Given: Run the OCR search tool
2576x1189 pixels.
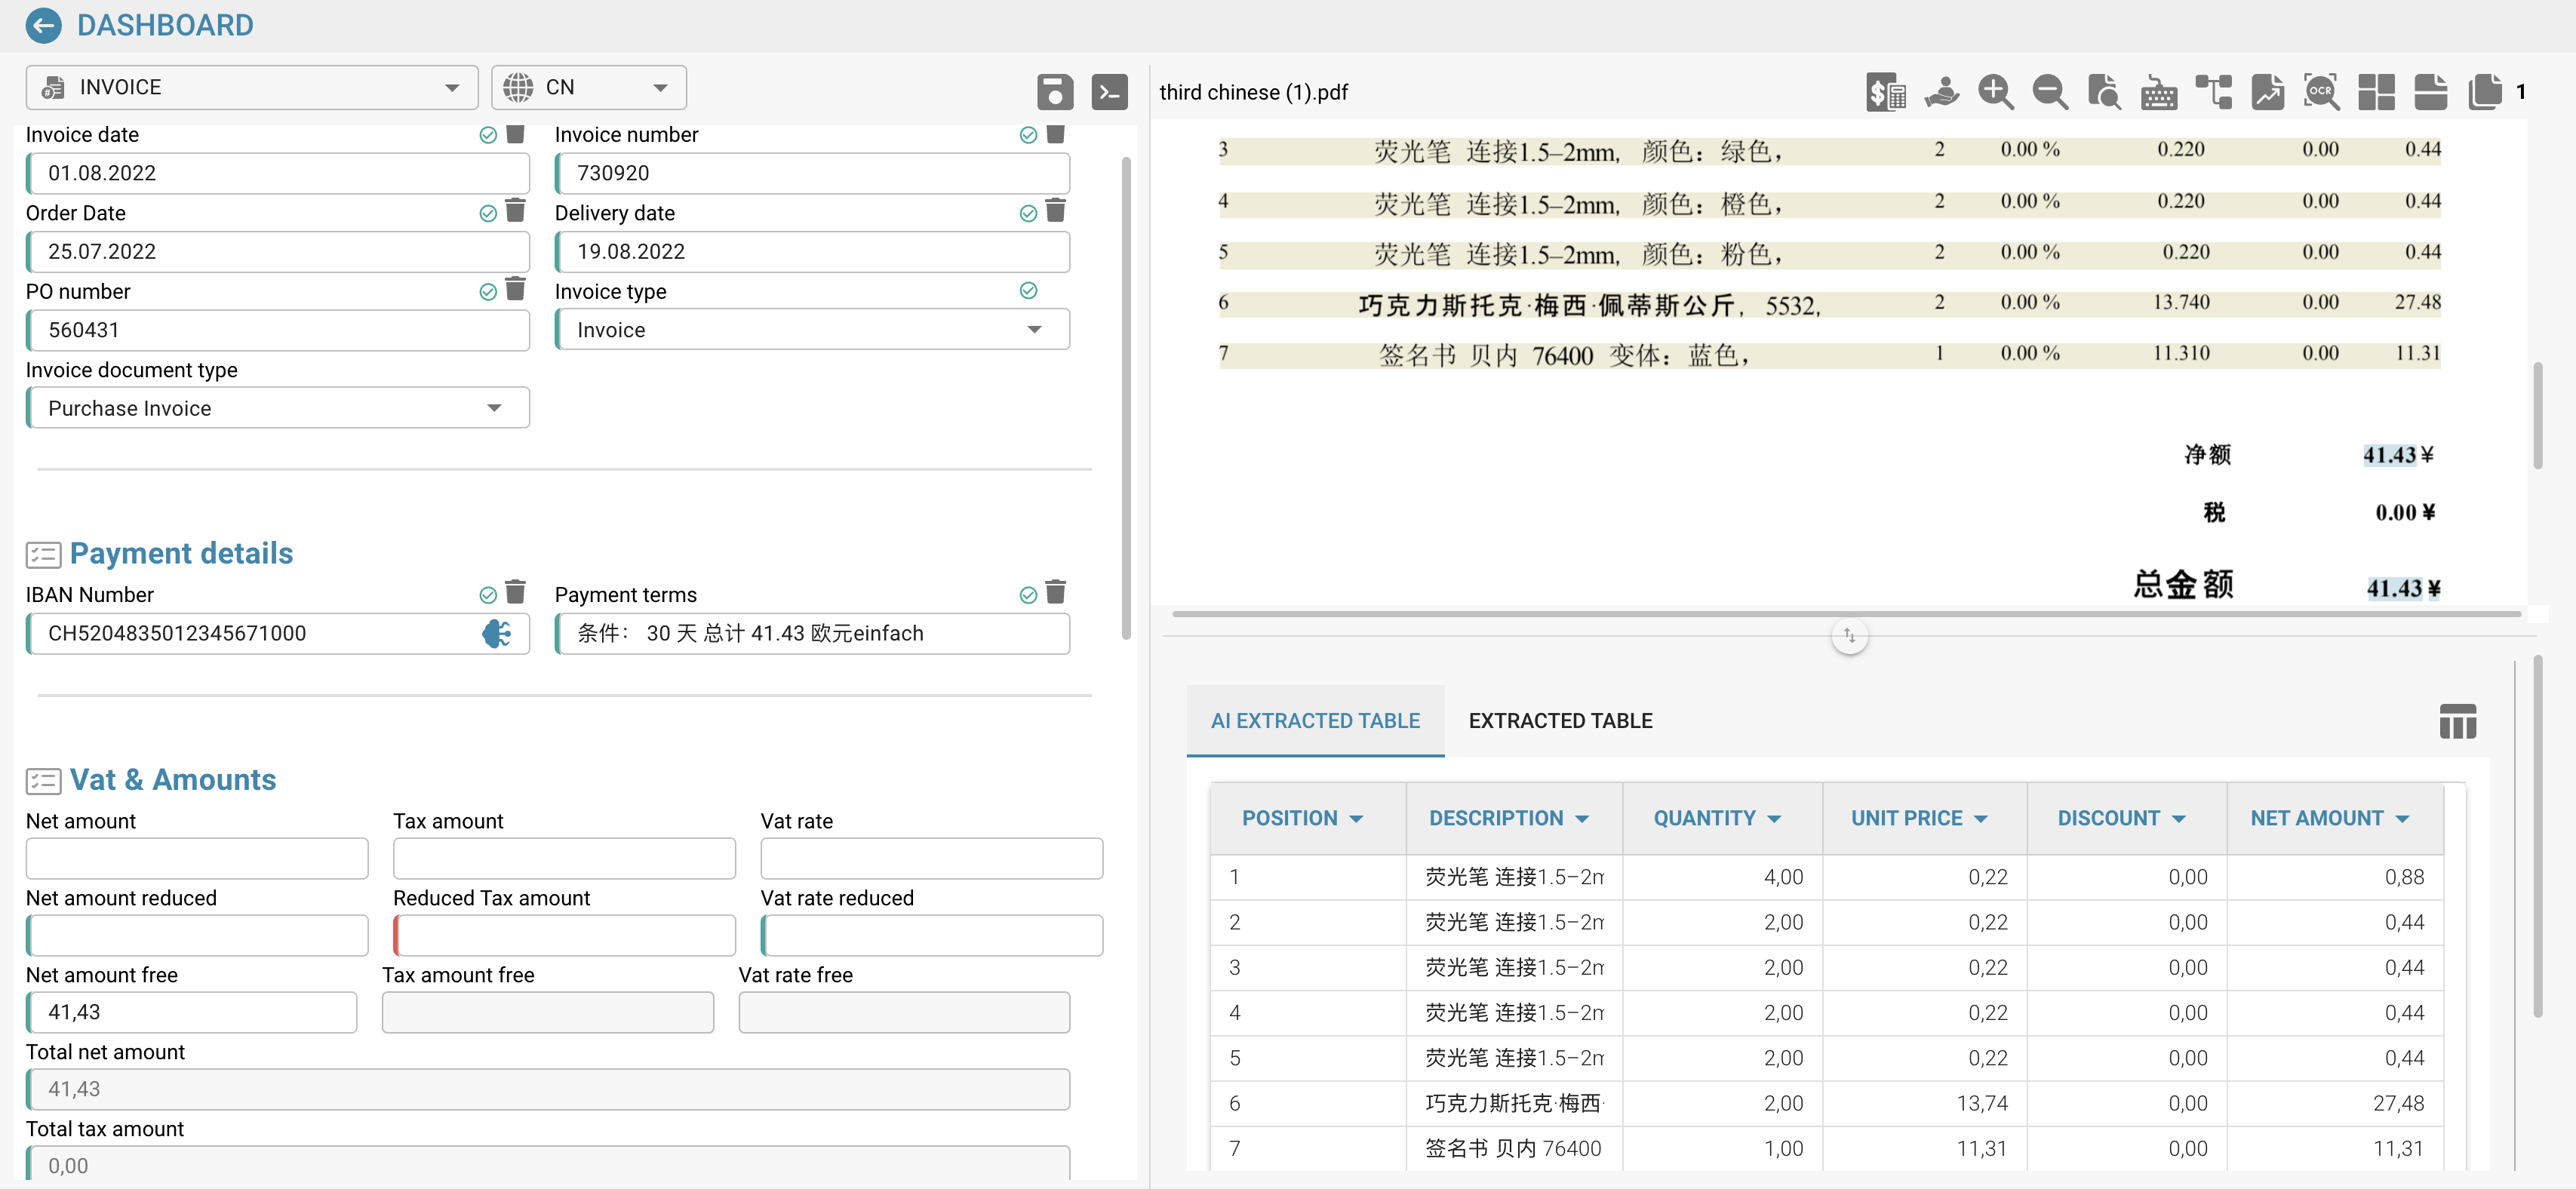Looking at the screenshot, I should [2320, 92].
